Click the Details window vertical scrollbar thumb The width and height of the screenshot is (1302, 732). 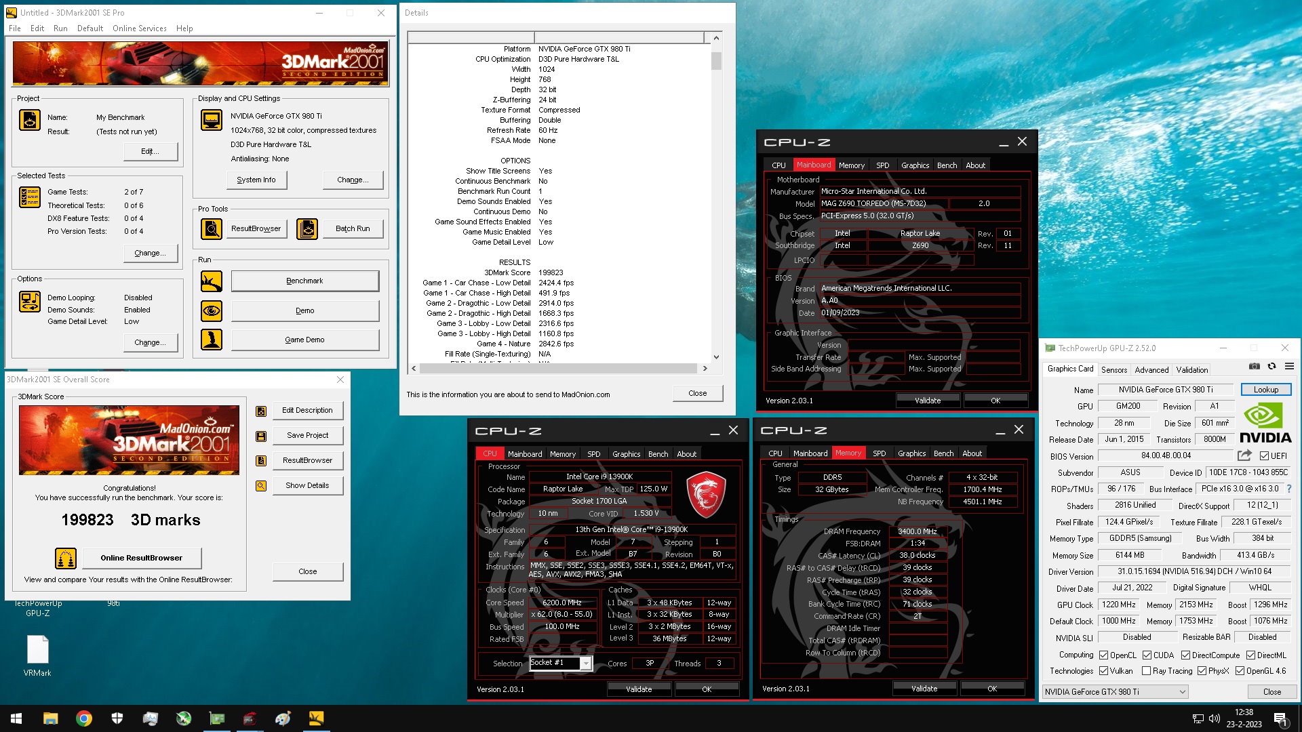tap(716, 62)
